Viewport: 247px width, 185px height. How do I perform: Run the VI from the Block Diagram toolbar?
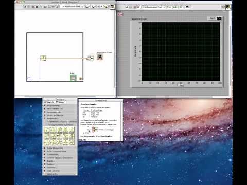pyautogui.click(x=25, y=7)
